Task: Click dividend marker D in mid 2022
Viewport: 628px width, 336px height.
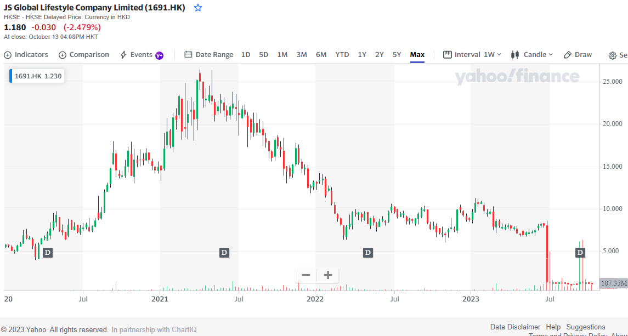Action: (367, 252)
